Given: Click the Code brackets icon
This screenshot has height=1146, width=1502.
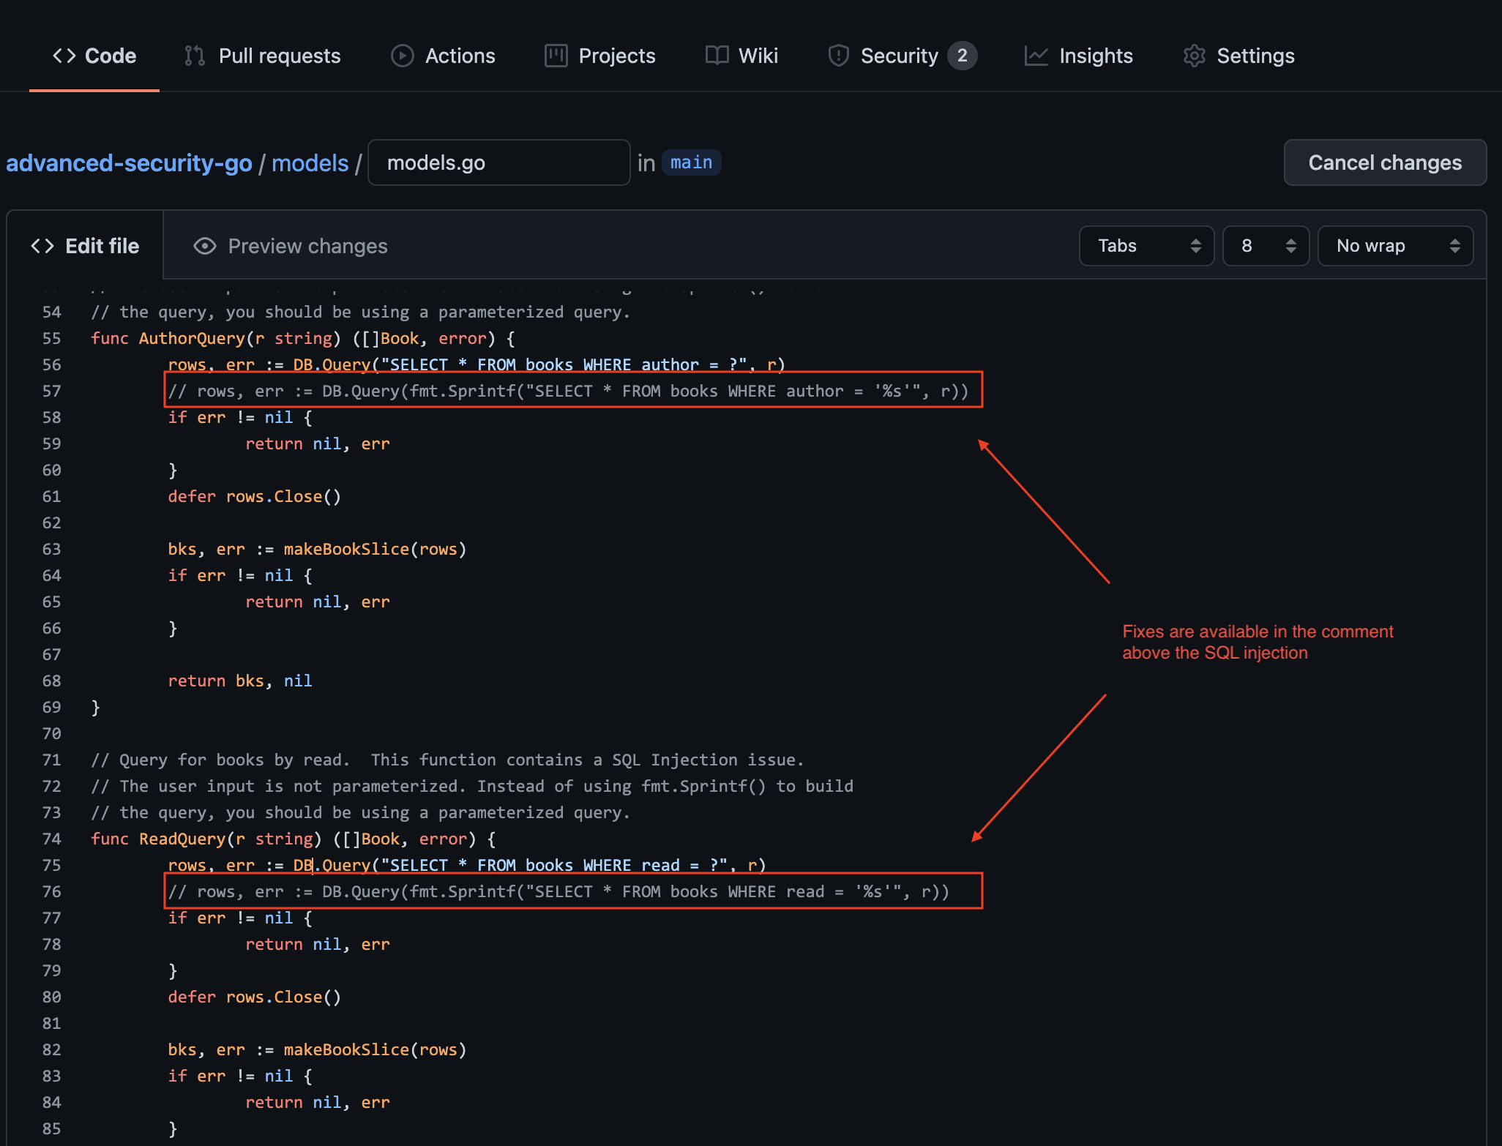Looking at the screenshot, I should point(64,56).
